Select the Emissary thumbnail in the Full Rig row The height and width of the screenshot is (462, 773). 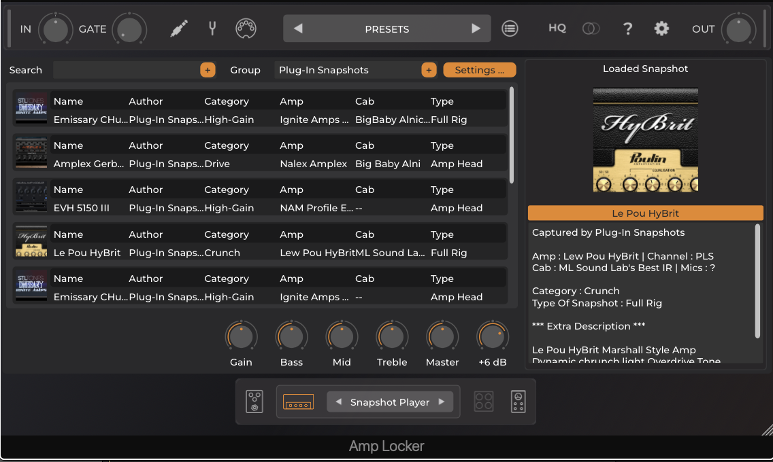click(31, 109)
